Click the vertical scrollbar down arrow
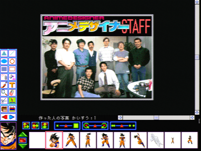This screenshot has width=201, height=151. [197, 113]
